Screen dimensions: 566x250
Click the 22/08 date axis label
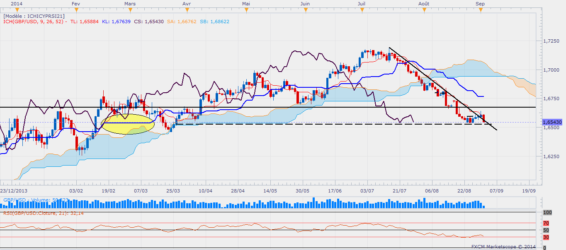[x=464, y=191]
